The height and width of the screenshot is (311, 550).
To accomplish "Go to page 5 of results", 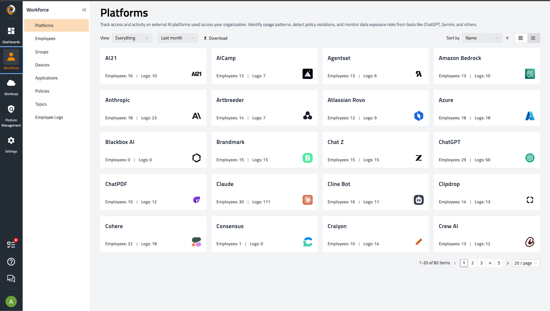I will (x=499, y=263).
